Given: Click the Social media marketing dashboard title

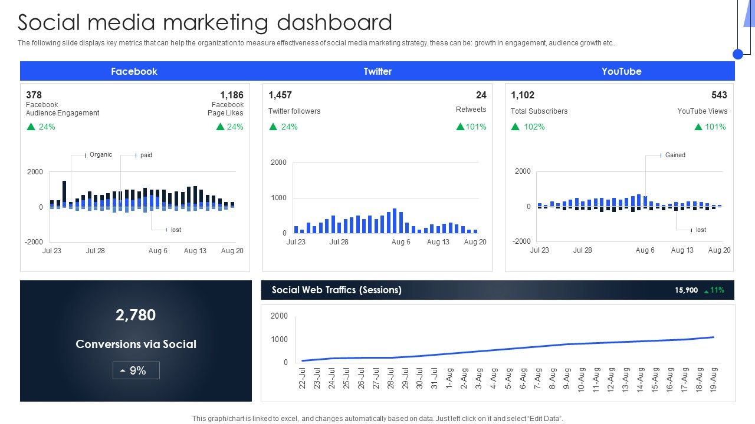Looking at the screenshot, I should click(x=205, y=22).
